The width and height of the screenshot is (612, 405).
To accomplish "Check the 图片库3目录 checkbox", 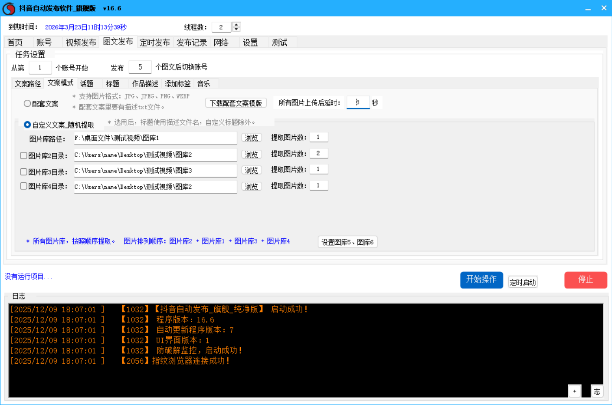I will (x=24, y=172).
